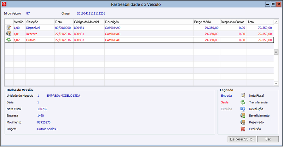Click the Nota Fiscal icon on row 1,00

click(x=8, y=28)
